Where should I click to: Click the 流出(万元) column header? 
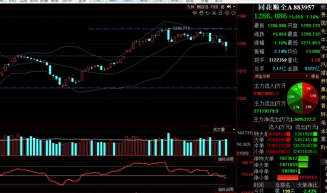pos(307,127)
